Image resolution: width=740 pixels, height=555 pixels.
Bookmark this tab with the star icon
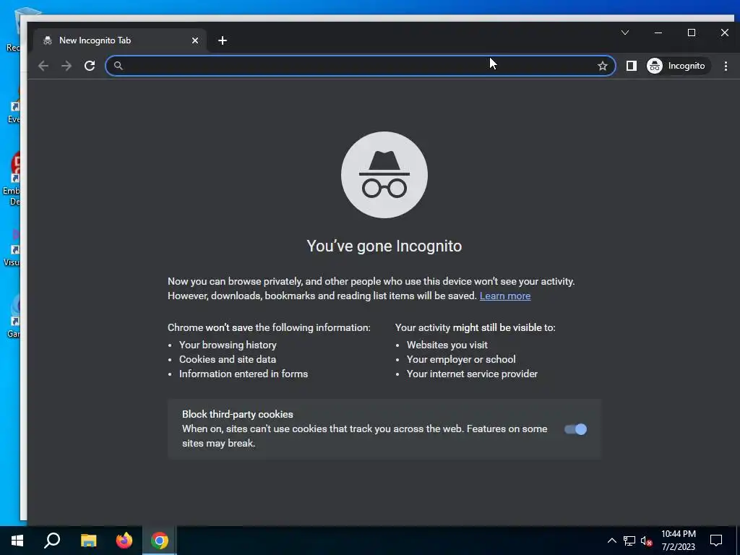tap(602, 66)
